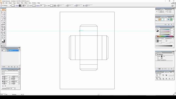
Task: Click Create New Layer icon in Layers panel
Action: pos(15,67)
